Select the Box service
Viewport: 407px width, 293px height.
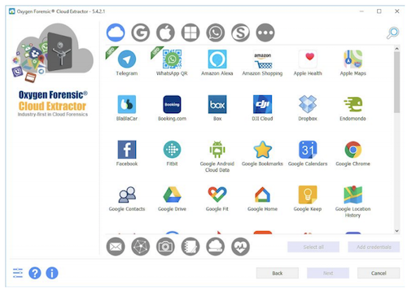217,108
